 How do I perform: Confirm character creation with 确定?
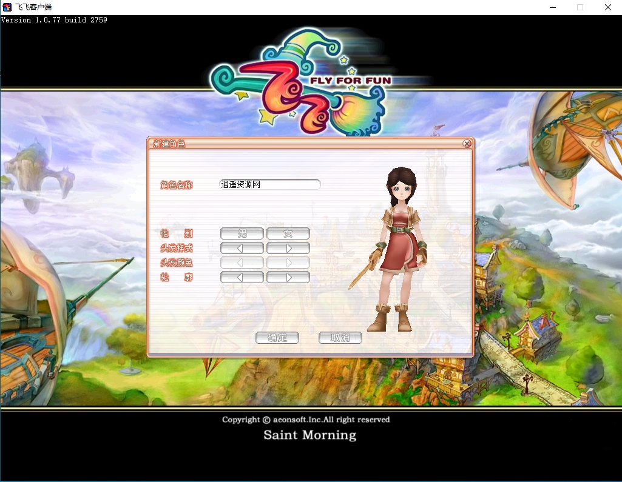click(277, 338)
